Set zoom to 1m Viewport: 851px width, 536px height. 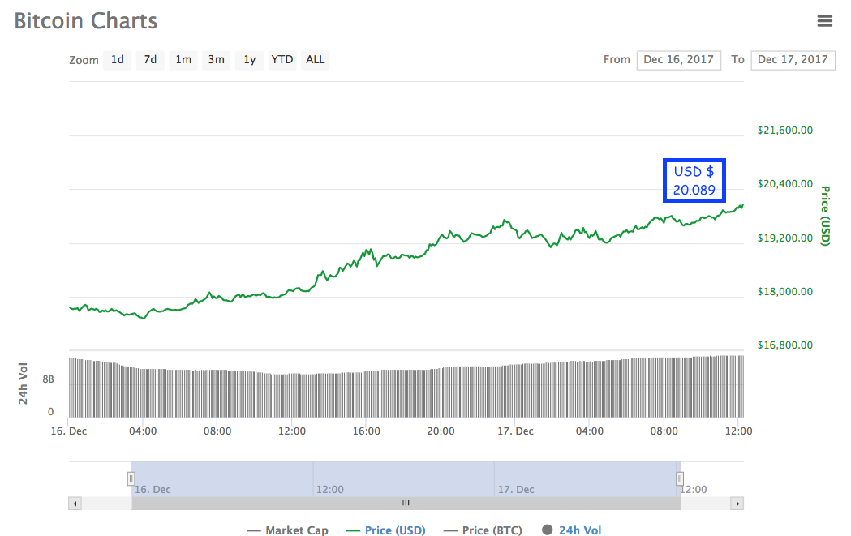point(183,60)
